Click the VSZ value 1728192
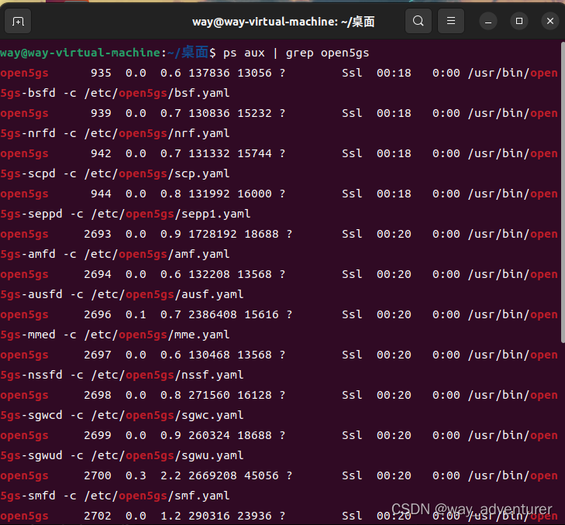Viewport: 565px width, 525px height. 212,235
